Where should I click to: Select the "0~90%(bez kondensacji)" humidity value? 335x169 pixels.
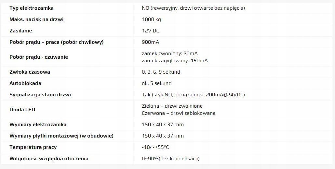tap(170, 159)
